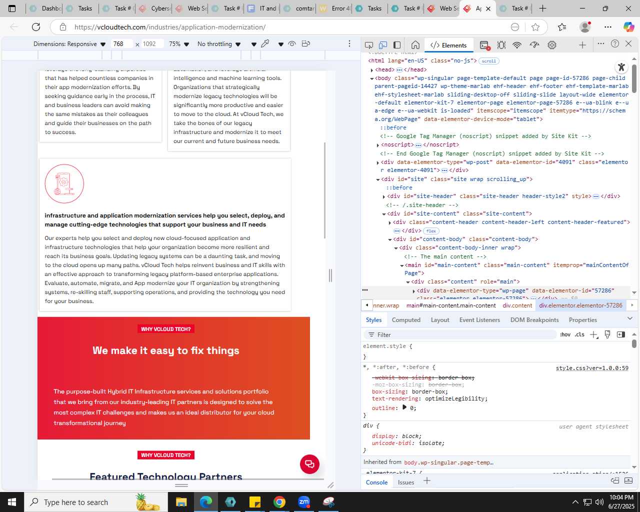Open the Console tool with error badge
The height and width of the screenshot is (512, 640).
(484, 45)
